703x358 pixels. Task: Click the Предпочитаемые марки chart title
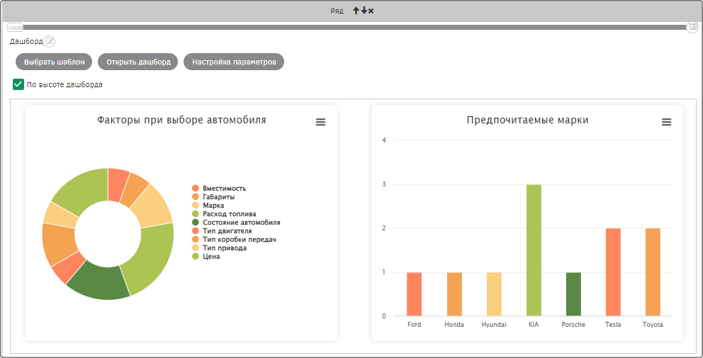pyautogui.click(x=527, y=121)
